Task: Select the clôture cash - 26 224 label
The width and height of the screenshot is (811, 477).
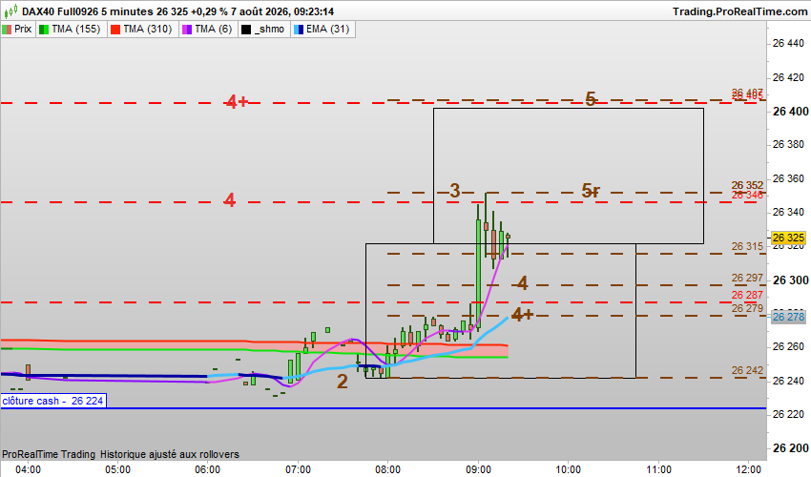Action: (x=53, y=401)
